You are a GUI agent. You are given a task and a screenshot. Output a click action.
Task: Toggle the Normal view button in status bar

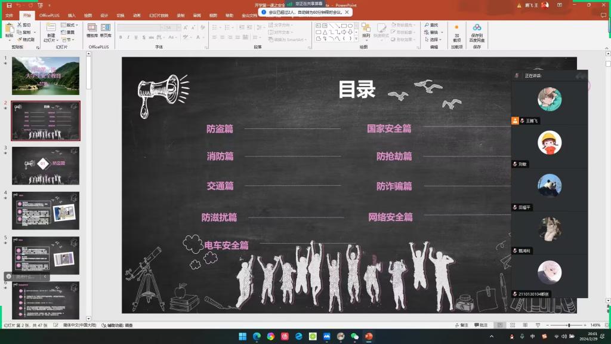[x=500, y=325]
